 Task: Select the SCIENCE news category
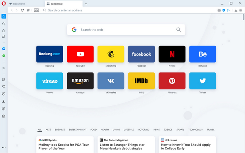[168, 129]
